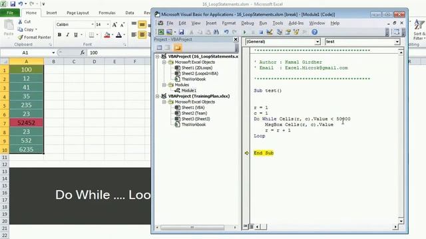Click Sort & Filter icon in Excel ribbon

point(419,31)
